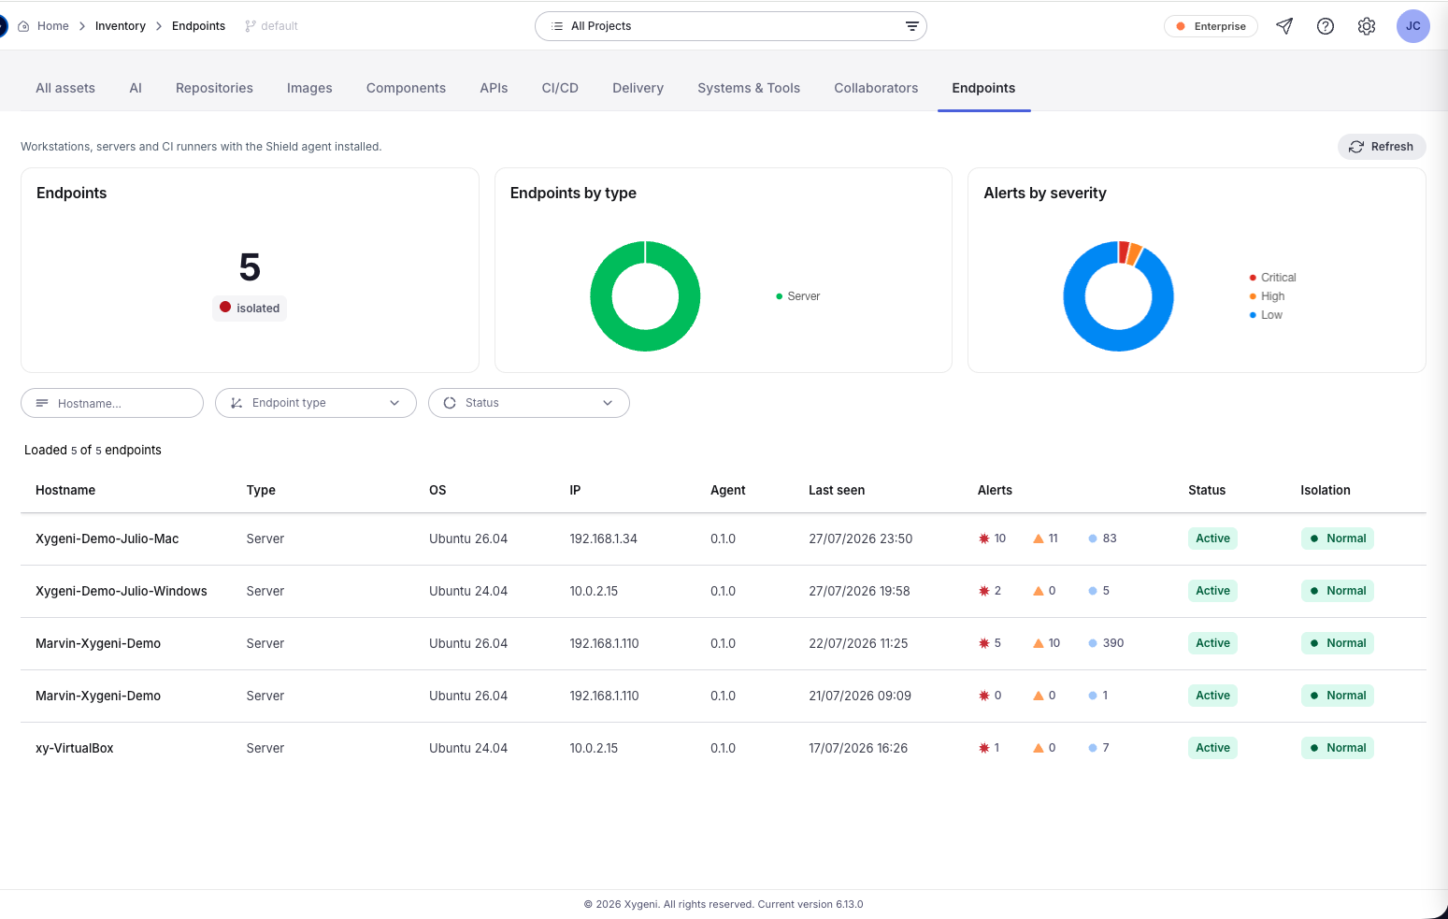Click the high alert triangle for Xygeni-Demo-Julio-Mac
This screenshot has width=1448, height=919.
click(1039, 538)
